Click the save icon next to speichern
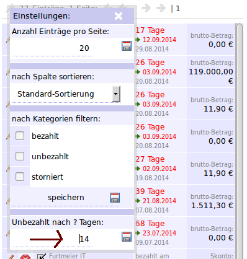 (x=115, y=198)
